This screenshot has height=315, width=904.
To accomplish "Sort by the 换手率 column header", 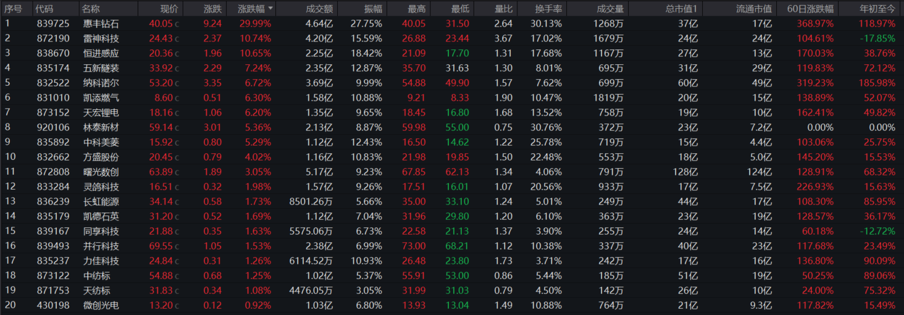I will pyautogui.click(x=548, y=9).
